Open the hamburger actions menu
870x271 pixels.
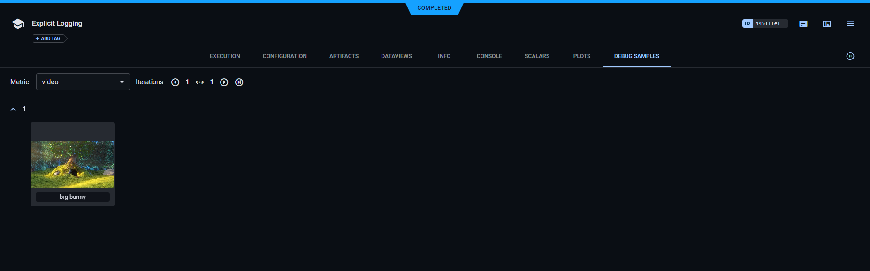pyautogui.click(x=850, y=23)
